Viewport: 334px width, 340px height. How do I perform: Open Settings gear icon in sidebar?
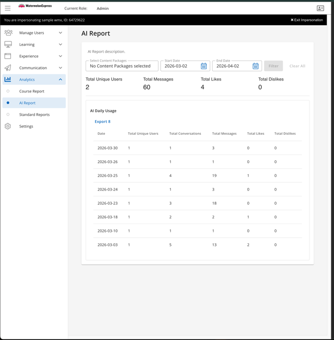(8, 126)
